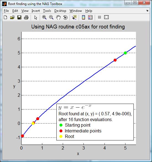Select the Zoom In magnifier tool
Viewport: 152px width, 162px height.
pyautogui.click(x=44, y=17)
